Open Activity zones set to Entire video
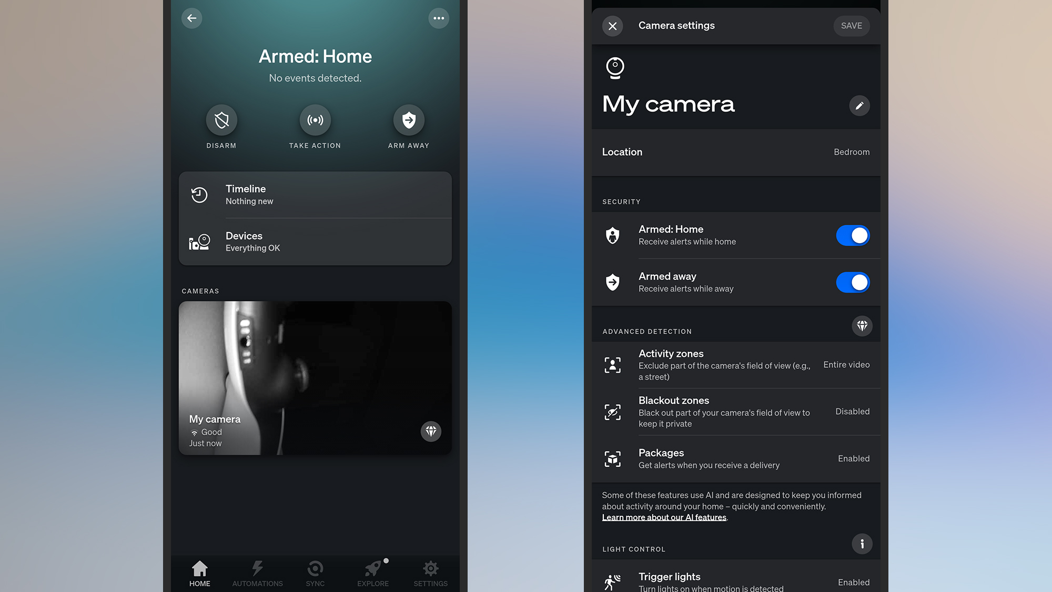 (735, 365)
